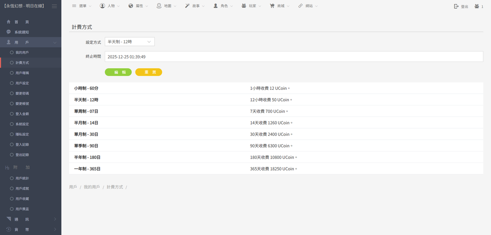This screenshot has height=235, width=491.
Task: Open the 玩家 top menu
Action: click(x=251, y=6)
